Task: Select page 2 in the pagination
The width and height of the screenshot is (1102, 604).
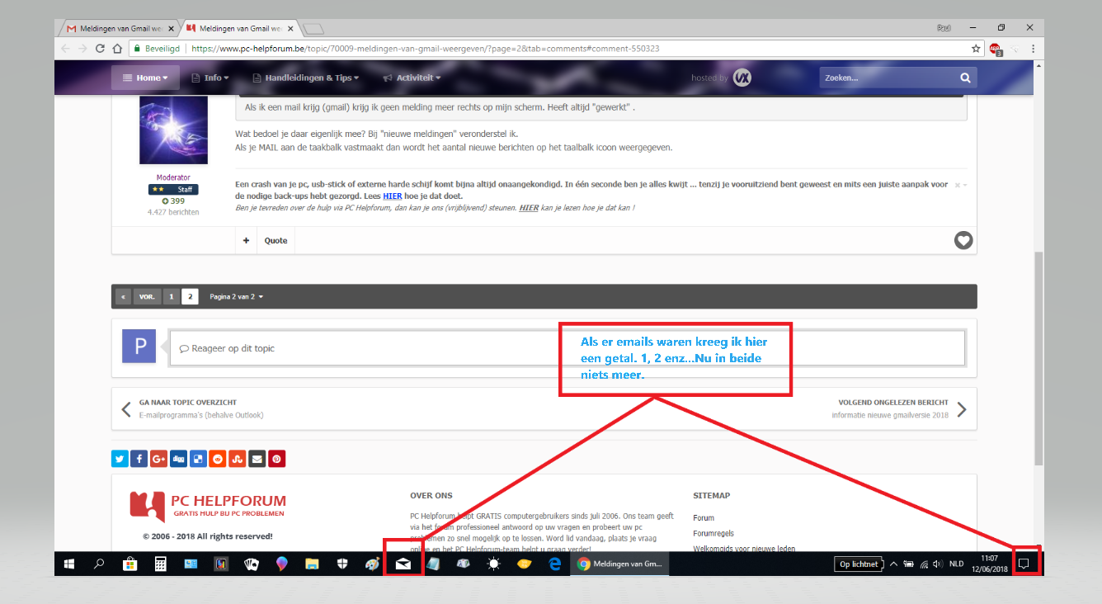Action: [190, 296]
